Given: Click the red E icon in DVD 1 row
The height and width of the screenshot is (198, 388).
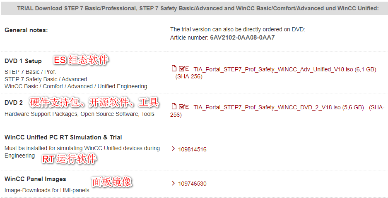Looking at the screenshot, I should pyautogui.click(x=187, y=69).
